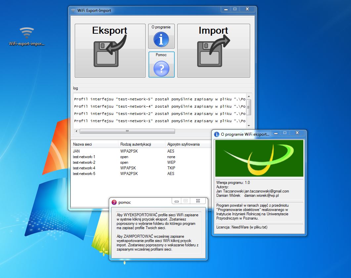Minimize the WiFi Export-Import main window
Viewport: 351px width, 278px height.
(x=226, y=9)
